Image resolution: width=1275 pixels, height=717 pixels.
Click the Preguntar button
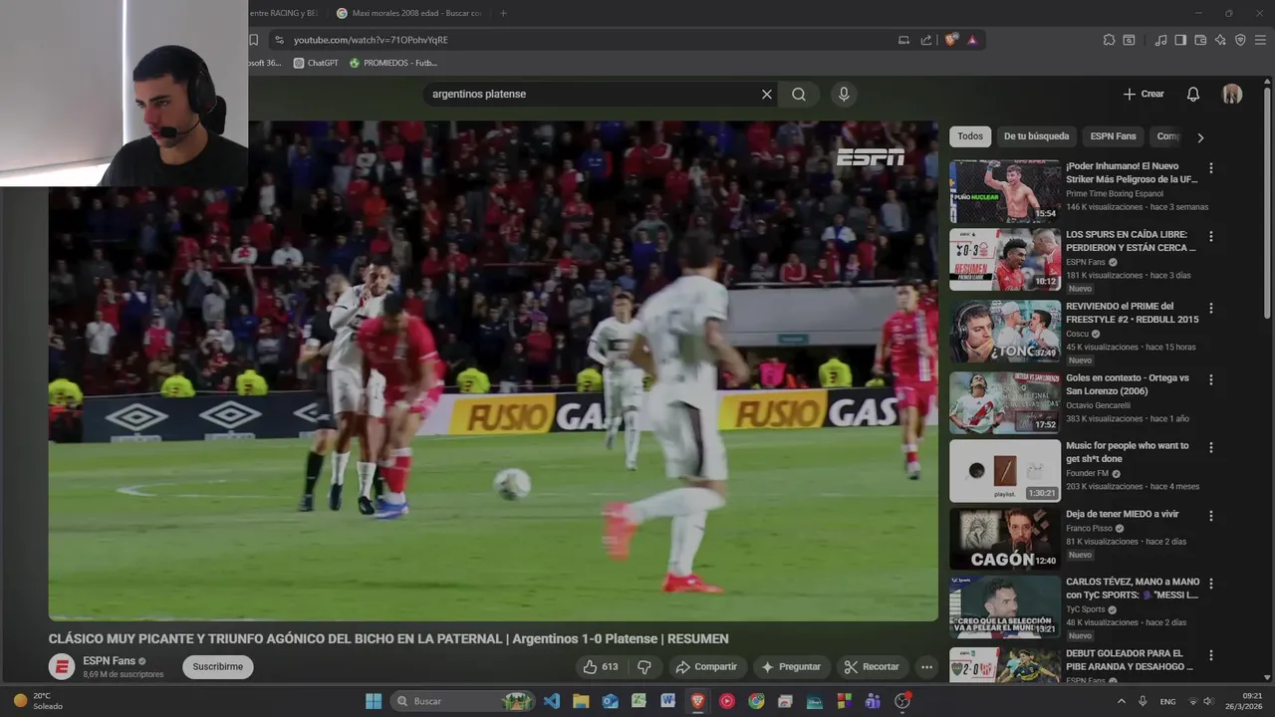click(x=791, y=667)
